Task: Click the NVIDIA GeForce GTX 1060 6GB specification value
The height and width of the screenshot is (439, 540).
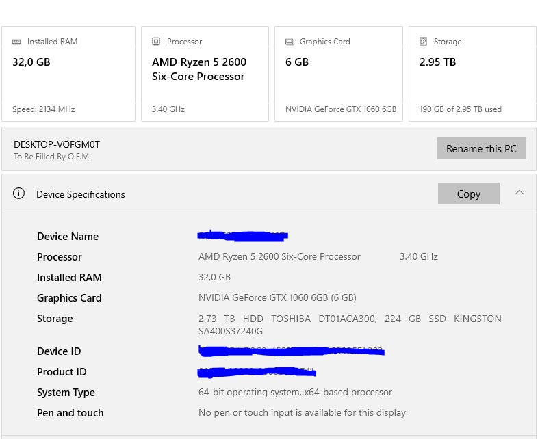Action: point(277,298)
